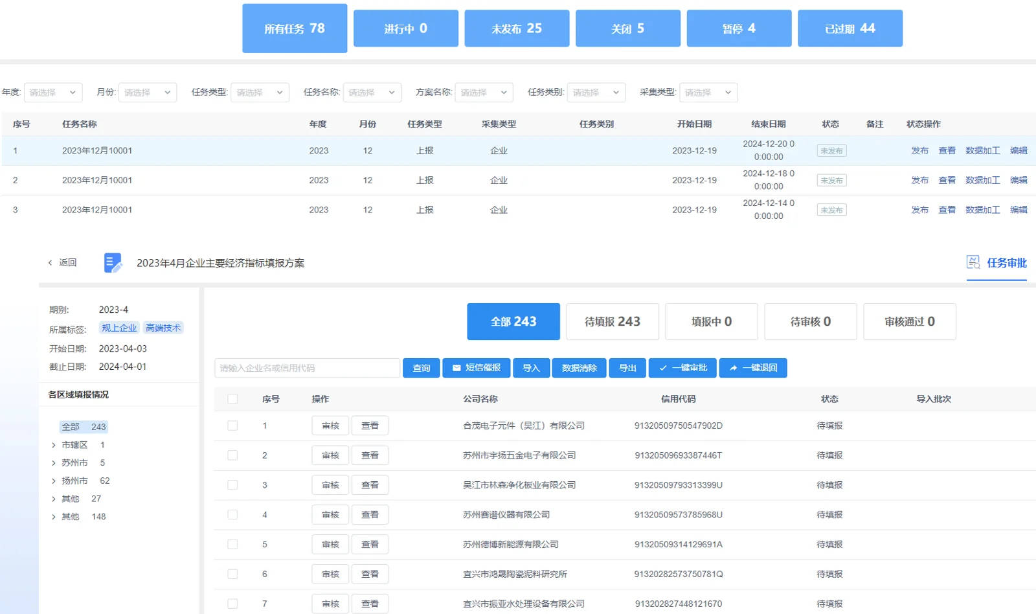Click 查看 for 宜兴市振亚水处理设备有限公司
This screenshot has width=1036, height=614.
(370, 604)
